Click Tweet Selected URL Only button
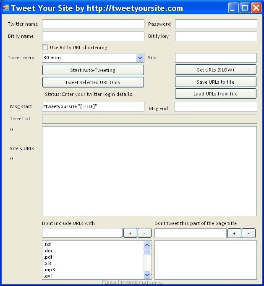The image size is (264, 286). pos(93,82)
